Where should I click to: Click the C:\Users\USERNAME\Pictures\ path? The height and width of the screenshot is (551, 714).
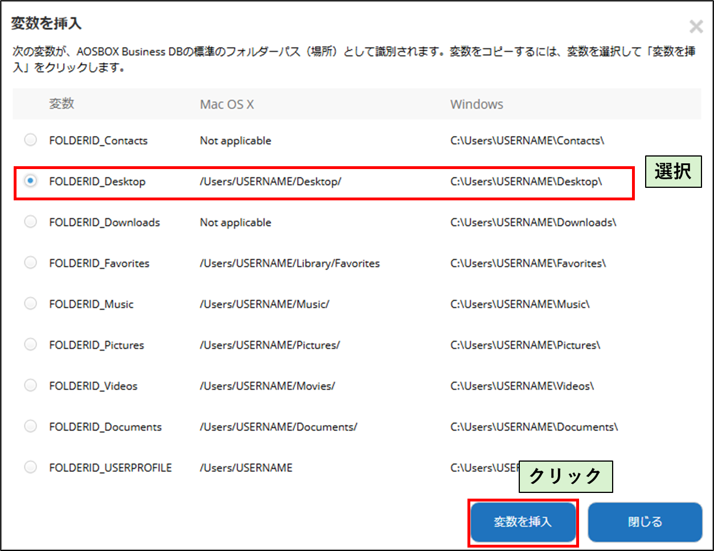[526, 346]
